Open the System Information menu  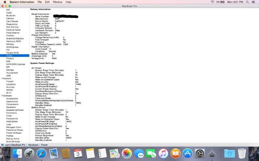(22, 2)
